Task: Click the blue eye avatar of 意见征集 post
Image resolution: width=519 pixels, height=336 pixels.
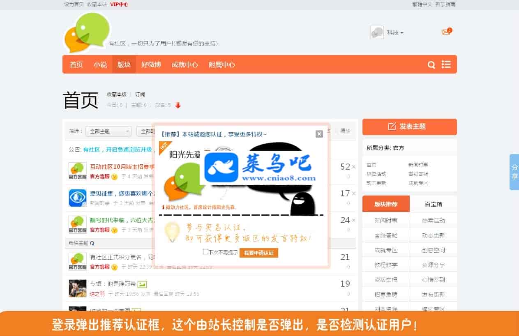Action: pyautogui.click(x=77, y=198)
